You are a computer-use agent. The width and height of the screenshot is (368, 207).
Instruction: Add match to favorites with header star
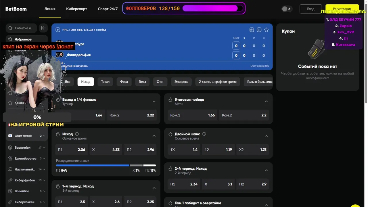point(266,30)
